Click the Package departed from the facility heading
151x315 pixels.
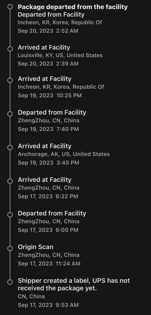[x=73, y=7]
